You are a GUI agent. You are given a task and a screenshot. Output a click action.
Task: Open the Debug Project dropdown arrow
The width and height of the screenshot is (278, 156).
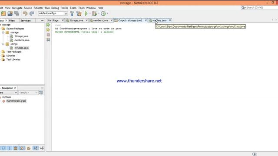[99, 13]
